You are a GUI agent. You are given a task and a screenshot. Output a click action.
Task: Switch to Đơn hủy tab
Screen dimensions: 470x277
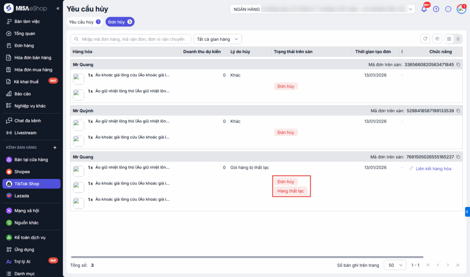120,22
